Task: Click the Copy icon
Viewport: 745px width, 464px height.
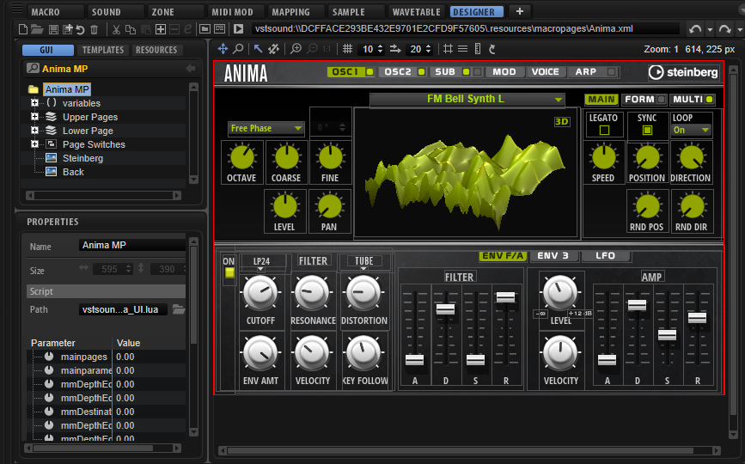Action: [131, 29]
